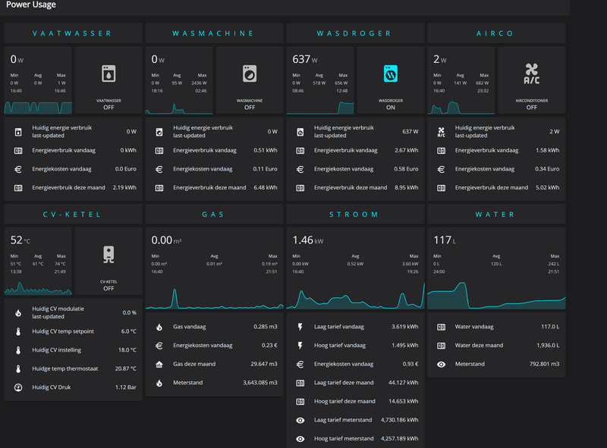607x448 pixels.
Task: Click eye icon beside Water Meterstand
Action: click(x=441, y=364)
